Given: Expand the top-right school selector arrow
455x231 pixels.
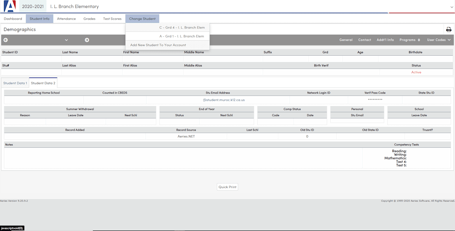Looking at the screenshot, I should [451, 7].
